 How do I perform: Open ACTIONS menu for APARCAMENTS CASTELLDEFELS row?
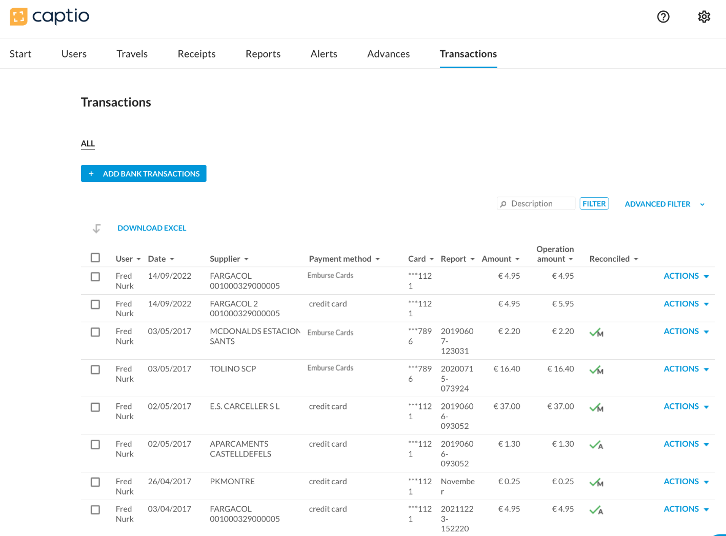686,444
